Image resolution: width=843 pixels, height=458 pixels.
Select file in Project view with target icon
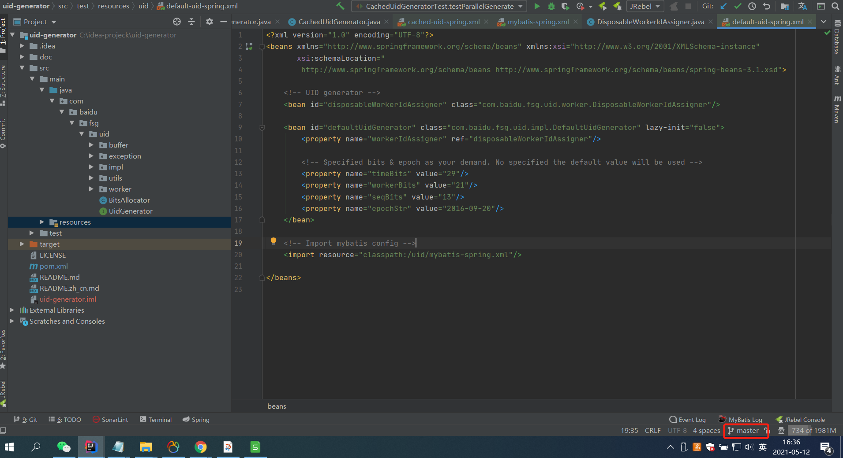(x=177, y=21)
